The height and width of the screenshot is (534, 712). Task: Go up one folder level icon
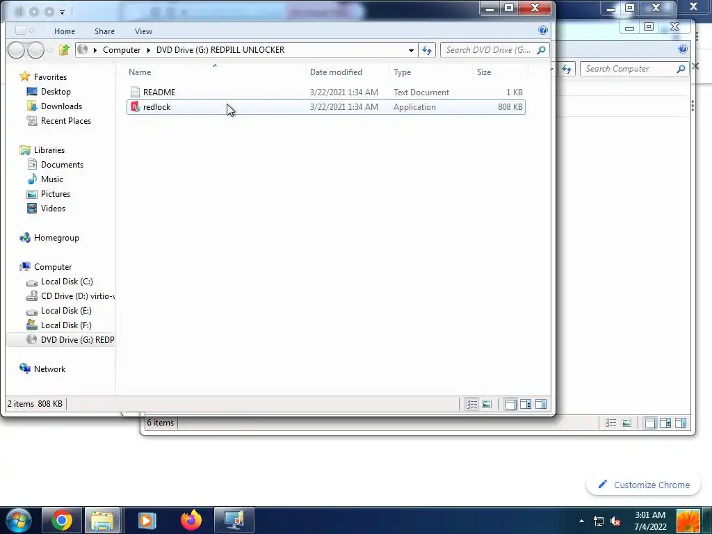pos(64,50)
